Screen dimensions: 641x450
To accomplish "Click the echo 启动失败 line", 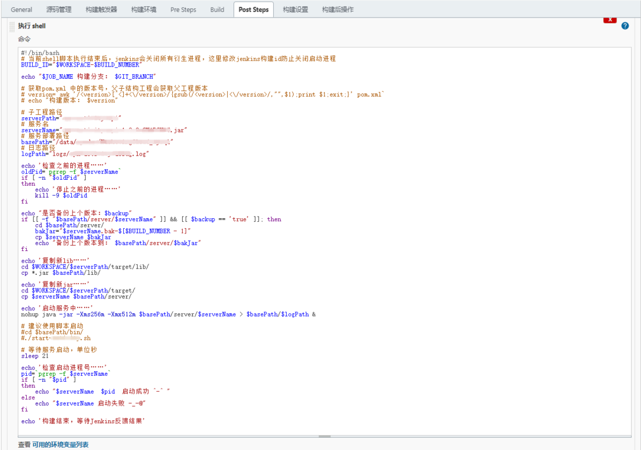I will [90, 403].
